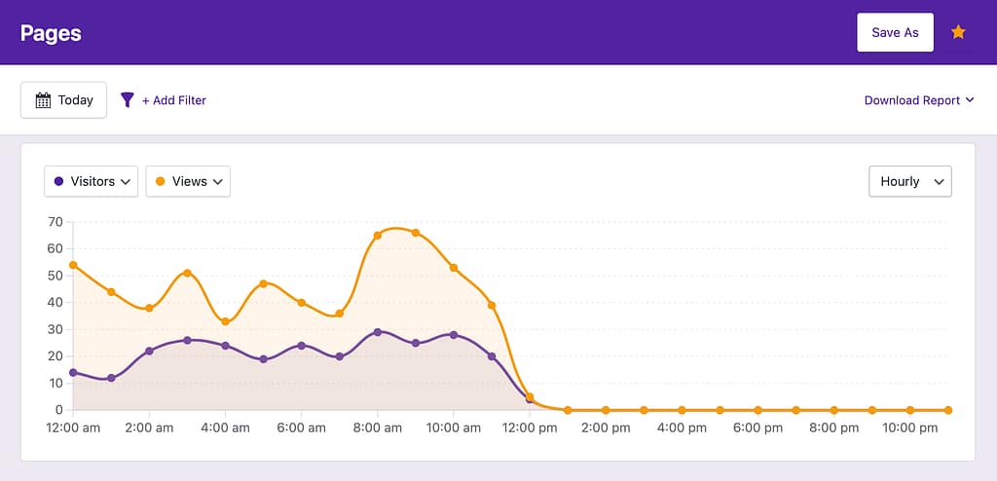Click the Visitors data point at 2:00 am
Image resolution: width=997 pixels, height=481 pixels.
point(149,351)
